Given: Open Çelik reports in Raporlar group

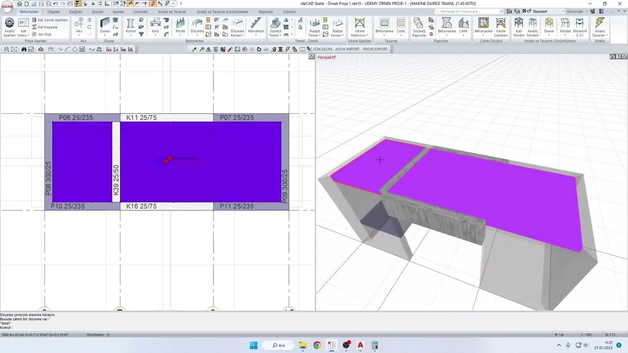Looking at the screenshot, I should click(463, 27).
